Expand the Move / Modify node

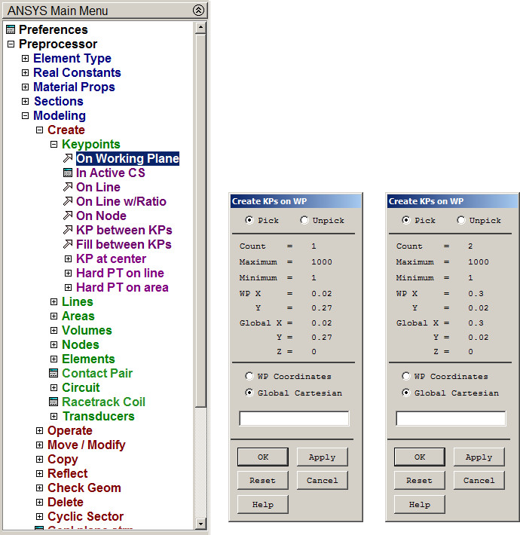(x=40, y=445)
